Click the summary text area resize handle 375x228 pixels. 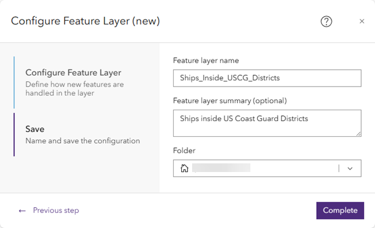[x=358, y=134]
